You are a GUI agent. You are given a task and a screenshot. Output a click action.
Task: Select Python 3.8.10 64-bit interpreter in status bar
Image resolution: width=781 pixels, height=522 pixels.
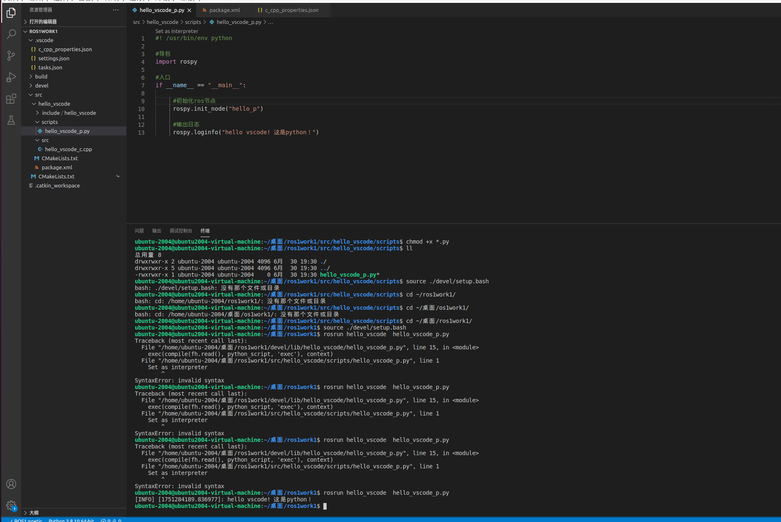pos(71,520)
